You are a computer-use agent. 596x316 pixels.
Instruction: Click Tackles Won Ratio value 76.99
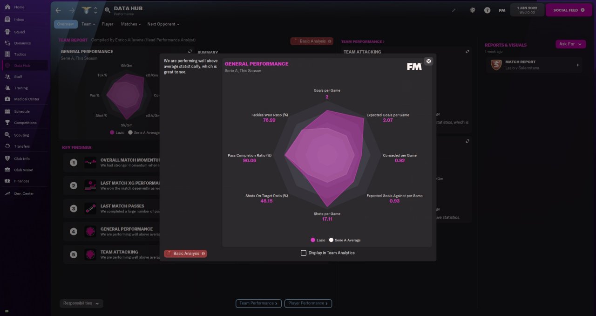(x=269, y=120)
